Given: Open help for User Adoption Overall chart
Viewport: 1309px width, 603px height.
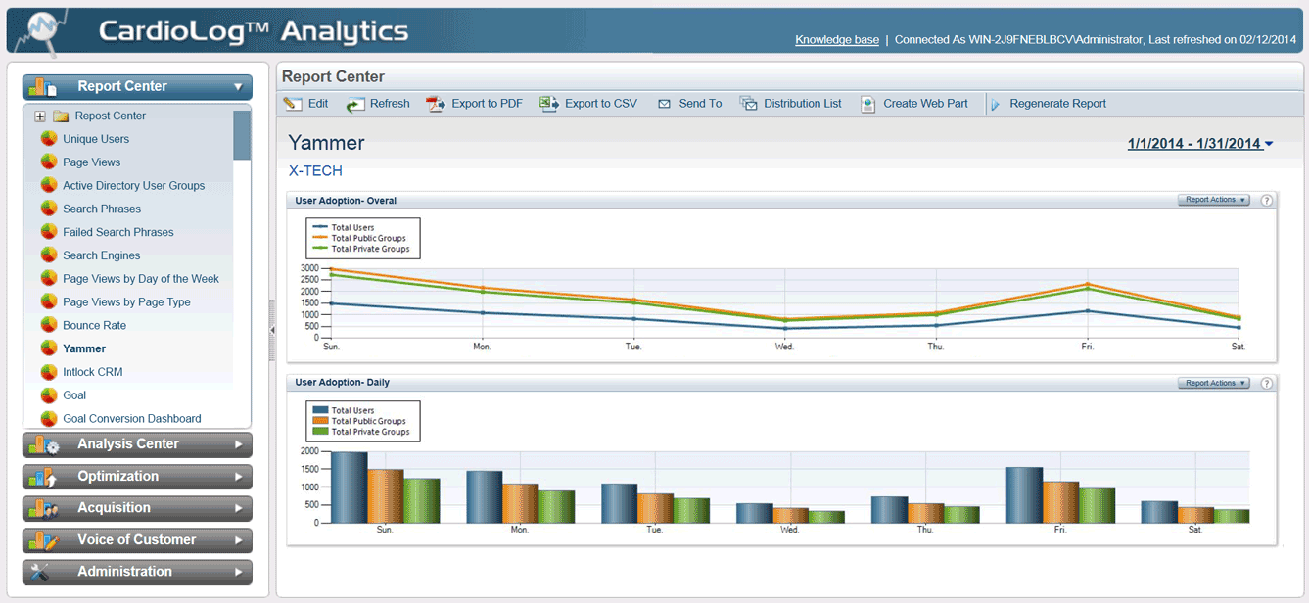Looking at the screenshot, I should [1266, 200].
